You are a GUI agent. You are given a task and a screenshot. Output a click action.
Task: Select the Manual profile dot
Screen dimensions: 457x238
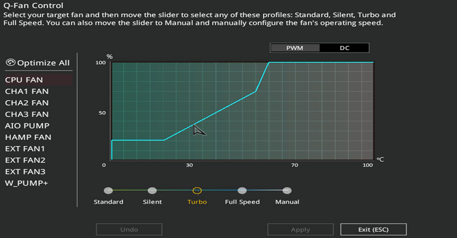(287, 191)
